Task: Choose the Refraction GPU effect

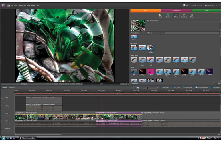Action: click(x=142, y=48)
